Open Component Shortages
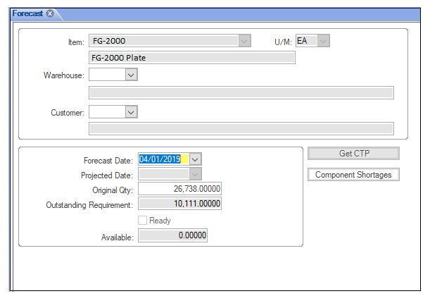Screen dimensions: 430x296 (x=353, y=175)
